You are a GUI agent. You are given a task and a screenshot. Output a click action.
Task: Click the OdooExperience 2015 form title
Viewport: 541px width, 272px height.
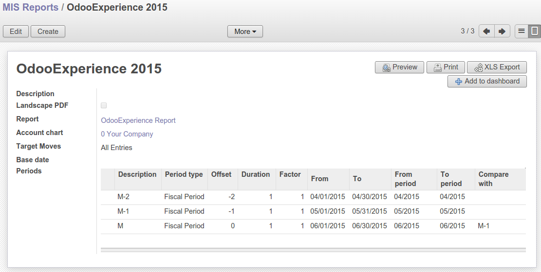[89, 68]
